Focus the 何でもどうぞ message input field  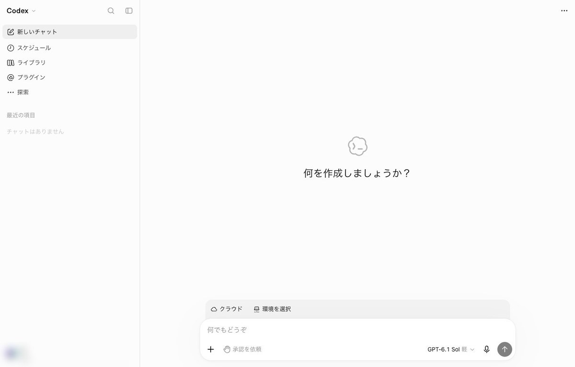click(x=357, y=330)
